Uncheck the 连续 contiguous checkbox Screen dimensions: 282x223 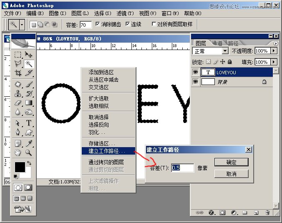click(x=127, y=25)
